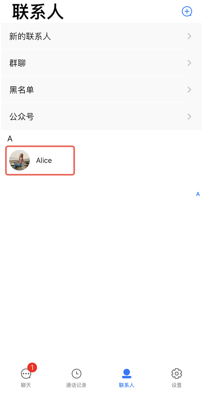Tap the 公众号 row arrow
This screenshot has height=399, width=203.
click(x=189, y=116)
